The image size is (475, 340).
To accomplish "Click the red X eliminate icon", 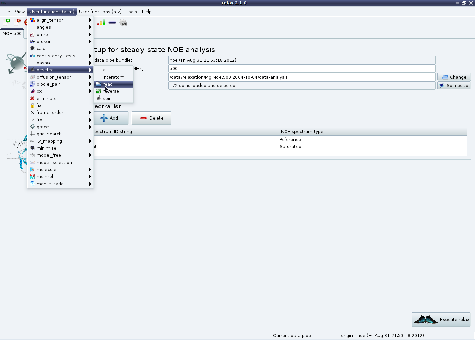I will point(32,99).
